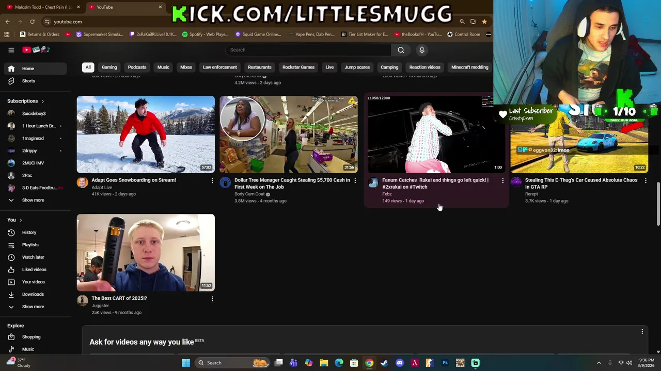The height and width of the screenshot is (371, 661).
Task: Show more items under the You section
Action: [35, 307]
